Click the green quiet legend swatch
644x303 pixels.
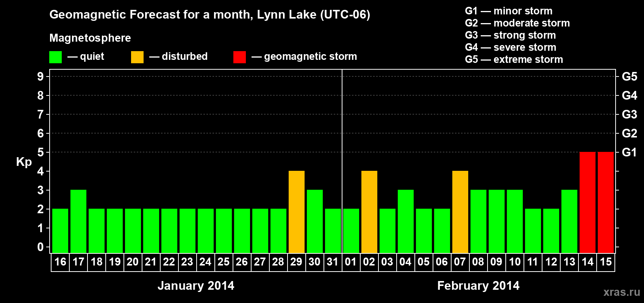coord(55,57)
